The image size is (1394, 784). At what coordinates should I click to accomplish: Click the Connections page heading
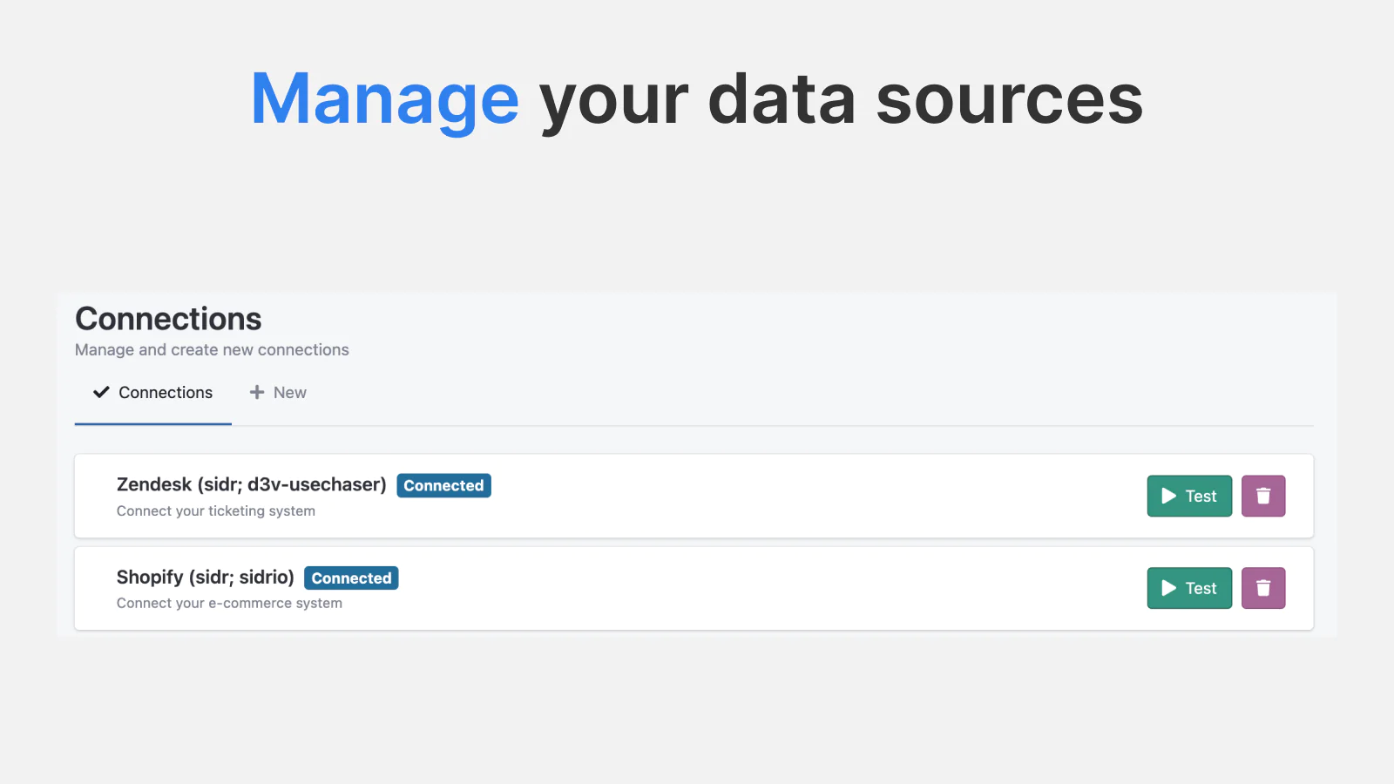tap(168, 319)
